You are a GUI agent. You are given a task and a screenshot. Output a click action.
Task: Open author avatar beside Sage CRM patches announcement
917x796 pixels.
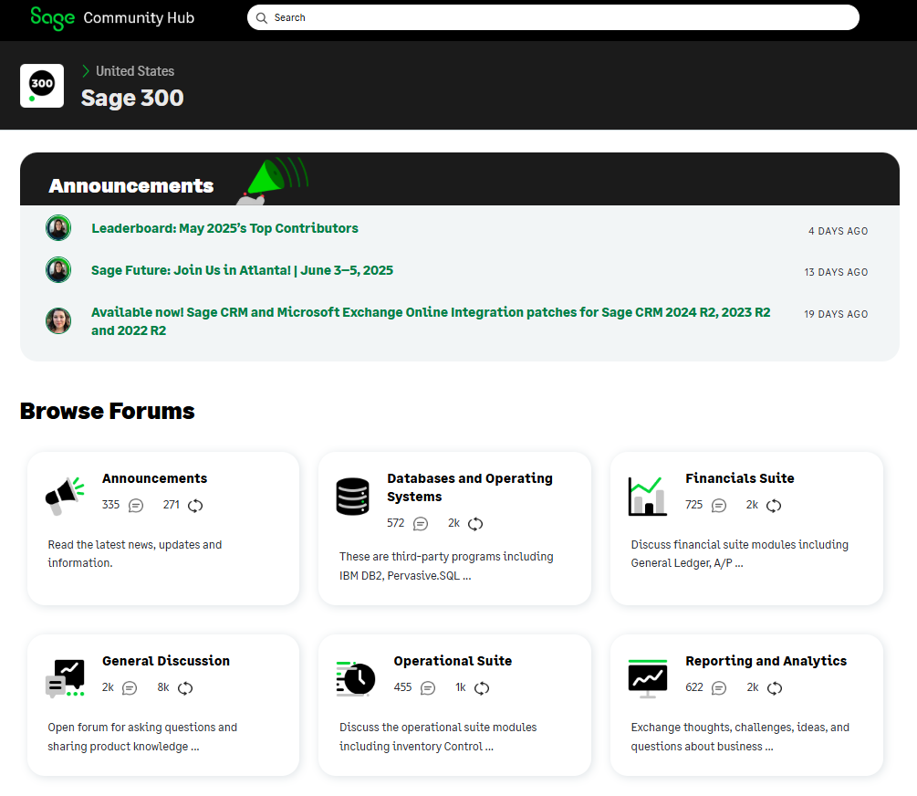tap(58, 320)
